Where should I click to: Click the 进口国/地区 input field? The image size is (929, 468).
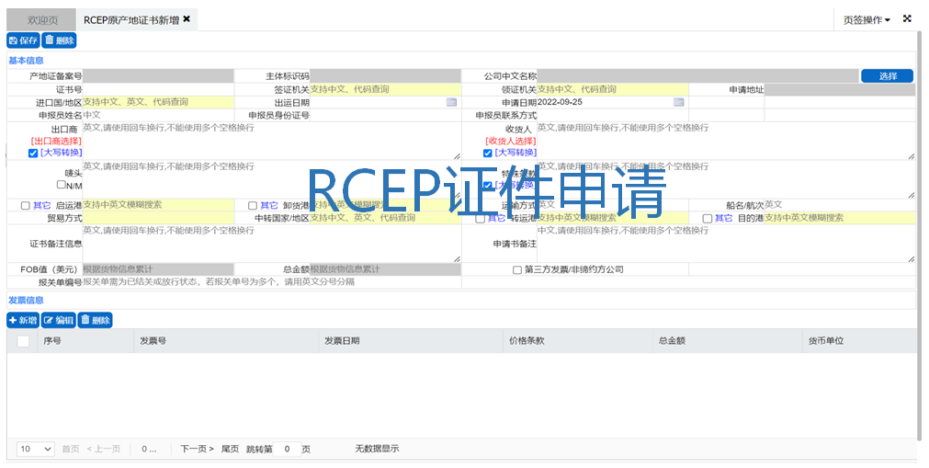(x=158, y=102)
